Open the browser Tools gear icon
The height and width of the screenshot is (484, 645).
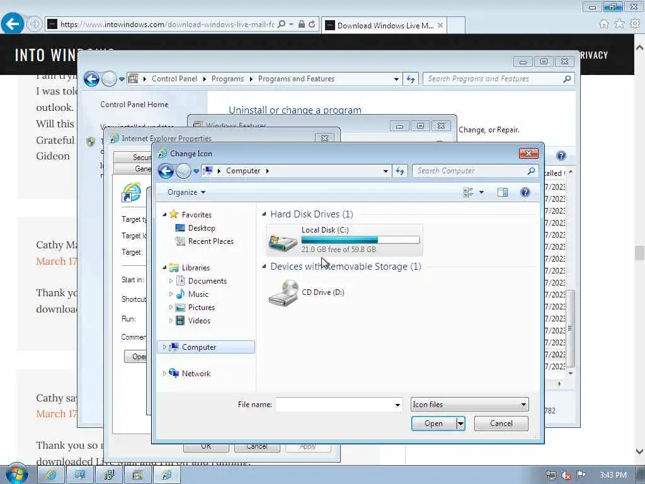[x=635, y=24]
